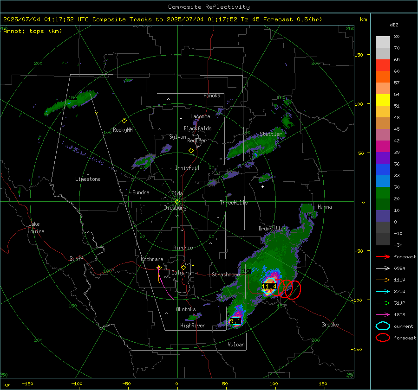Screen dimensions: 418x390
Task: Click the Calgary city label
Action: [x=181, y=273]
